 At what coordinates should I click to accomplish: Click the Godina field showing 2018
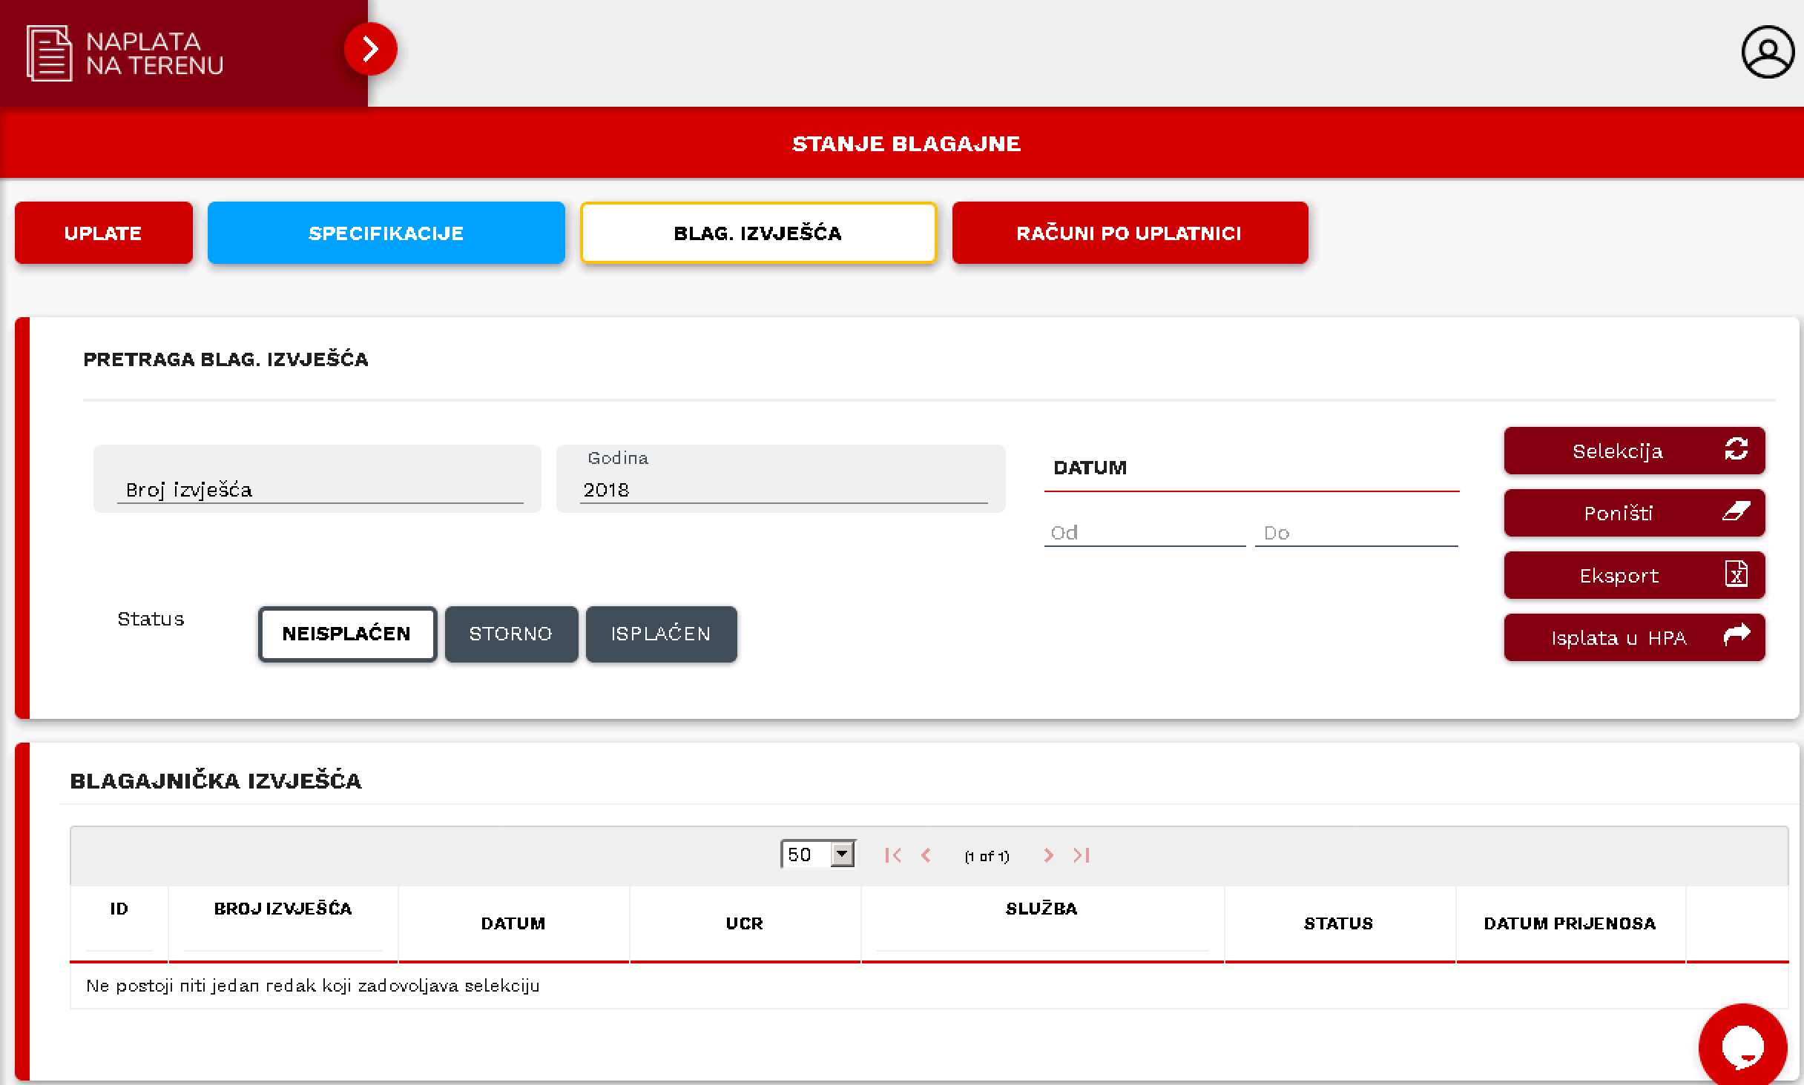[783, 489]
